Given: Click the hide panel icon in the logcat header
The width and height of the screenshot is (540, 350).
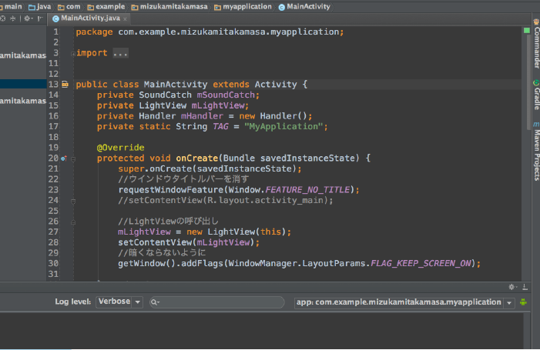Looking at the screenshot, I should pos(525,287).
